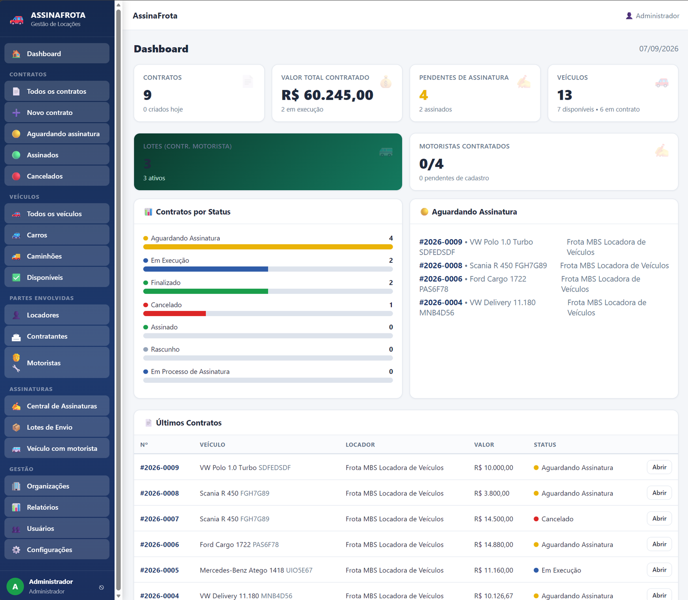Open contract #2026-0009 with Abrir button

[x=659, y=467]
